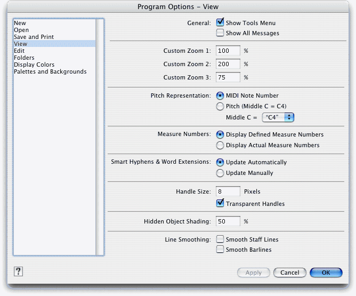The image size is (356, 296).
Task: Click the Custom Zoom 2 field
Action: click(x=228, y=64)
